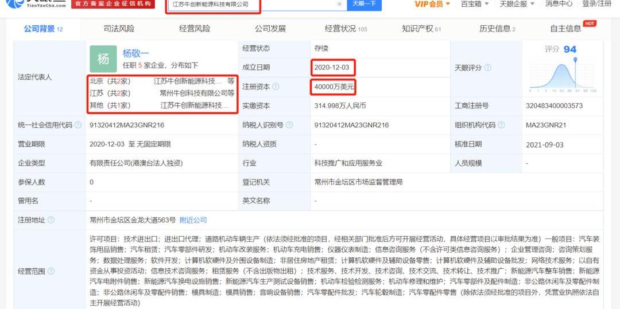The height and width of the screenshot is (309, 620).
Task: Click registration authority 常州市金坛区市场监督管理局
Action: [358, 182]
